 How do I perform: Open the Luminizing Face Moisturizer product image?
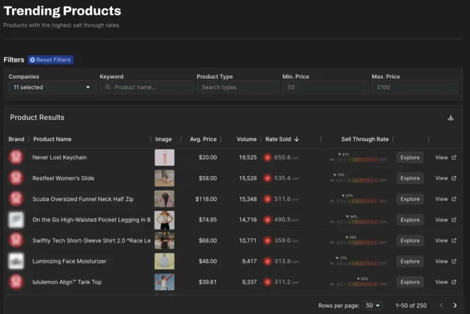pos(164,261)
